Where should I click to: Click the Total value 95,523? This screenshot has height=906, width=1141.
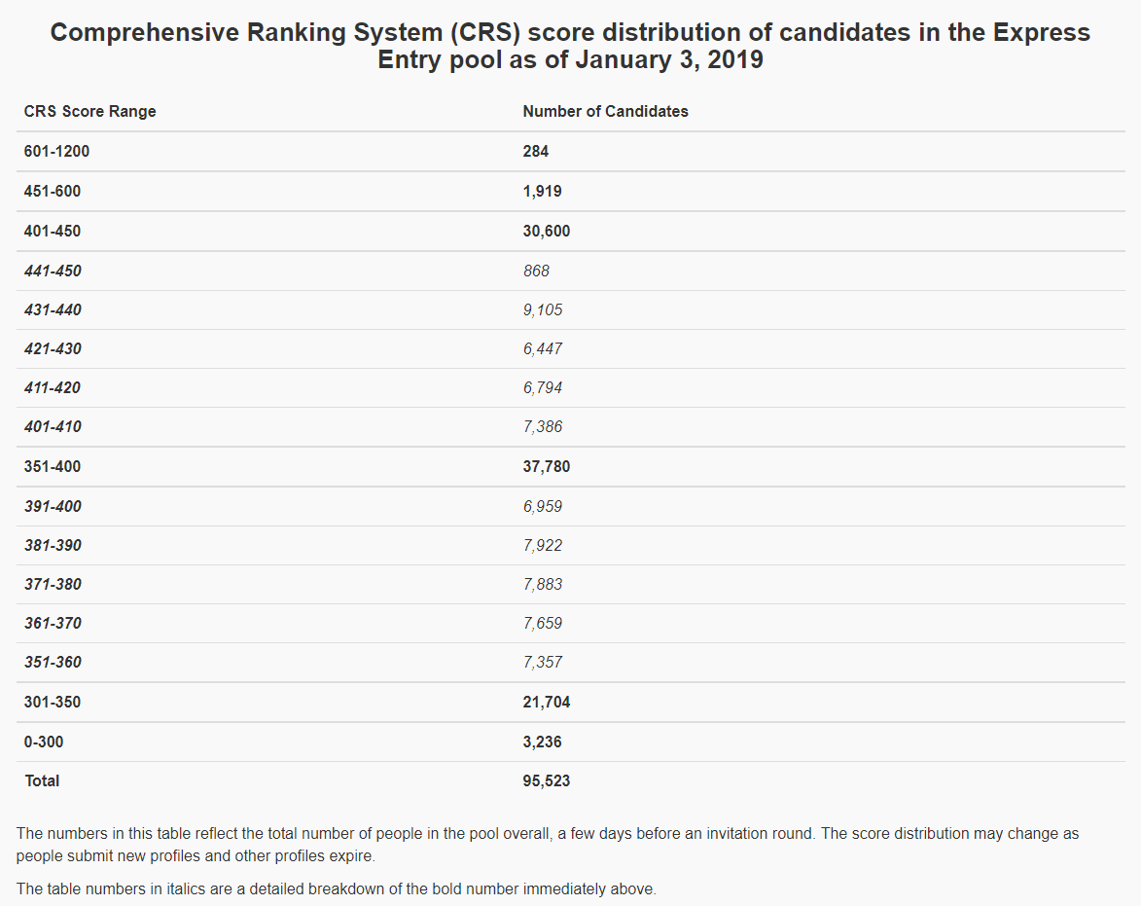point(547,780)
